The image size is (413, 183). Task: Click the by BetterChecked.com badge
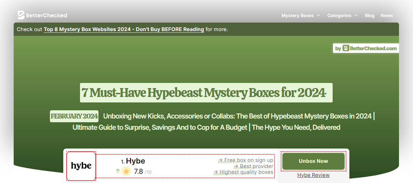click(x=366, y=48)
